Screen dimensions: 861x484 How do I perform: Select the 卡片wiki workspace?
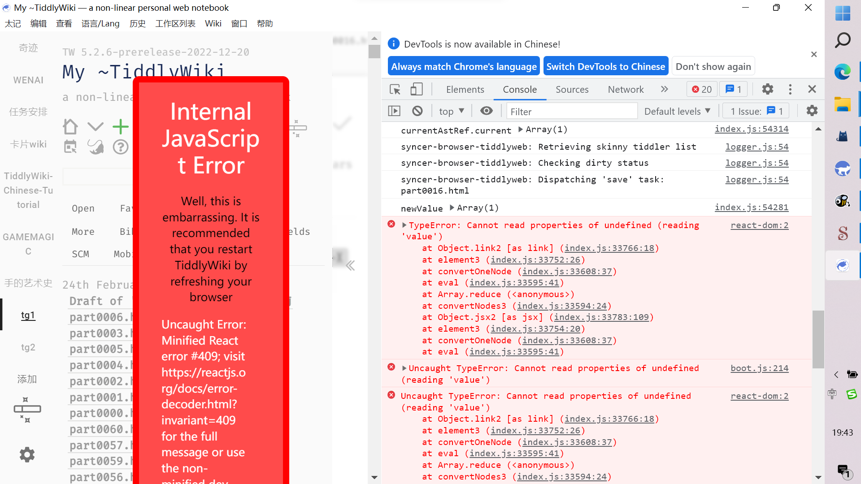(28, 144)
